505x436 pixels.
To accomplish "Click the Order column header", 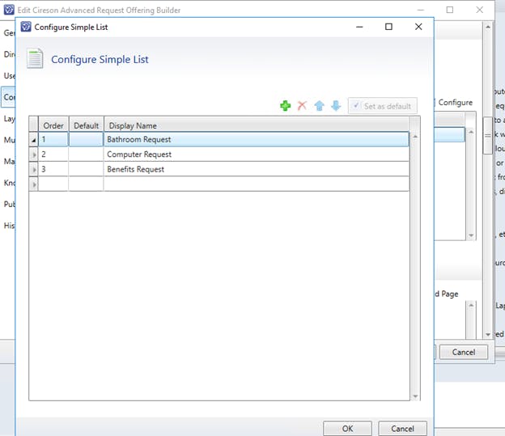I will (53, 125).
